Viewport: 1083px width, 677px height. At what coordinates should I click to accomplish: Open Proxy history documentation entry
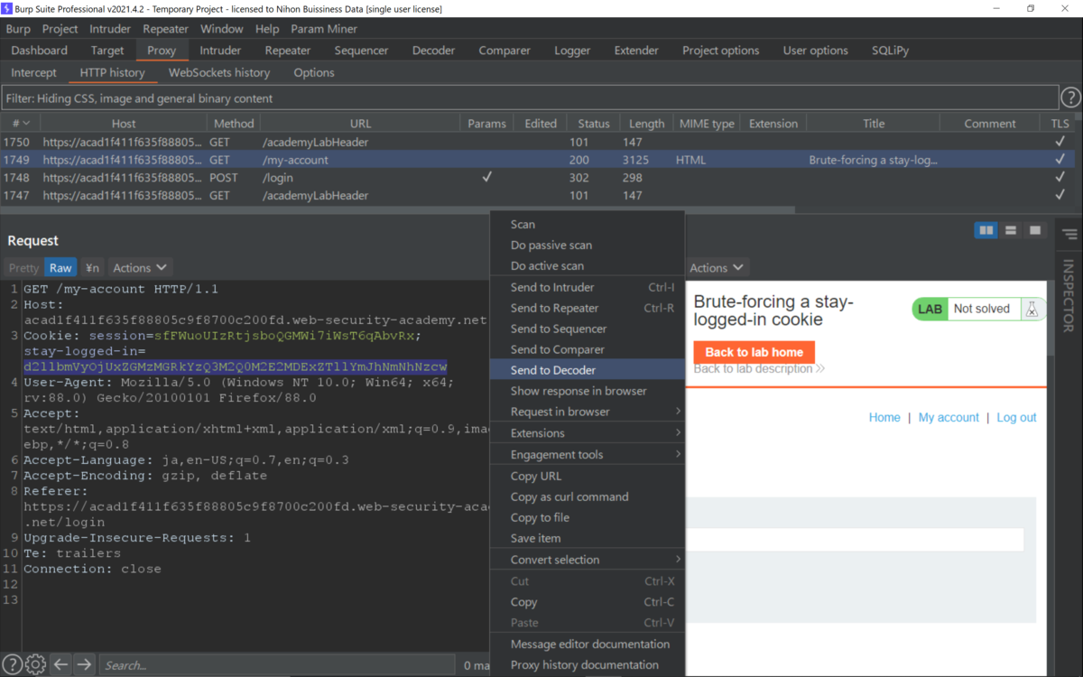(587, 664)
